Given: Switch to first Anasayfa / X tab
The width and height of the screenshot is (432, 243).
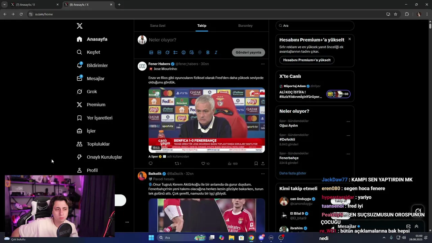Looking at the screenshot, I should point(34,5).
